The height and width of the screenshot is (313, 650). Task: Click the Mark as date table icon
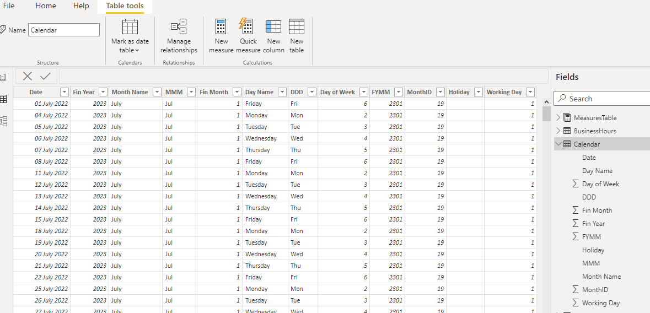click(x=130, y=27)
